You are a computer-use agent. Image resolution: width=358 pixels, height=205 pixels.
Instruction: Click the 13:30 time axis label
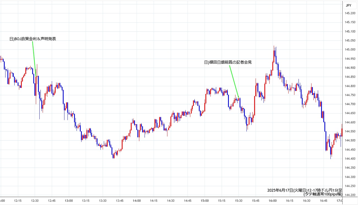(x=103, y=201)
